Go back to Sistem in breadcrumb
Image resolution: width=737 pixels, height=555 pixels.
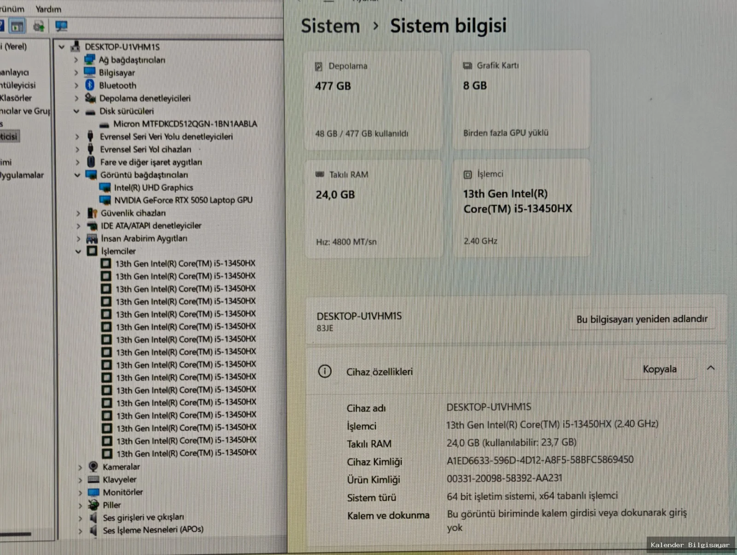(x=330, y=26)
